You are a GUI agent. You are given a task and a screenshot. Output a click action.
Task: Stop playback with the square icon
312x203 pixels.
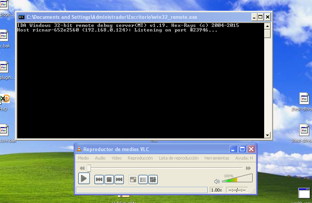click(109, 179)
